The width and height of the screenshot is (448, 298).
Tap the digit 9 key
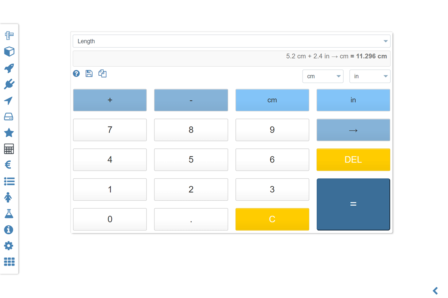[272, 130]
